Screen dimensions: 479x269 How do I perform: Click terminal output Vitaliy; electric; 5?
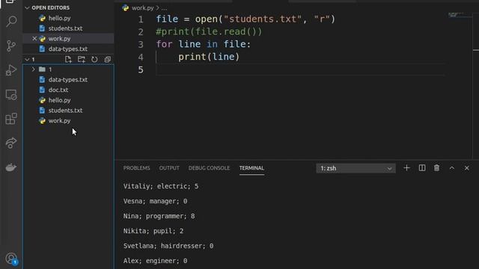pyautogui.click(x=161, y=186)
